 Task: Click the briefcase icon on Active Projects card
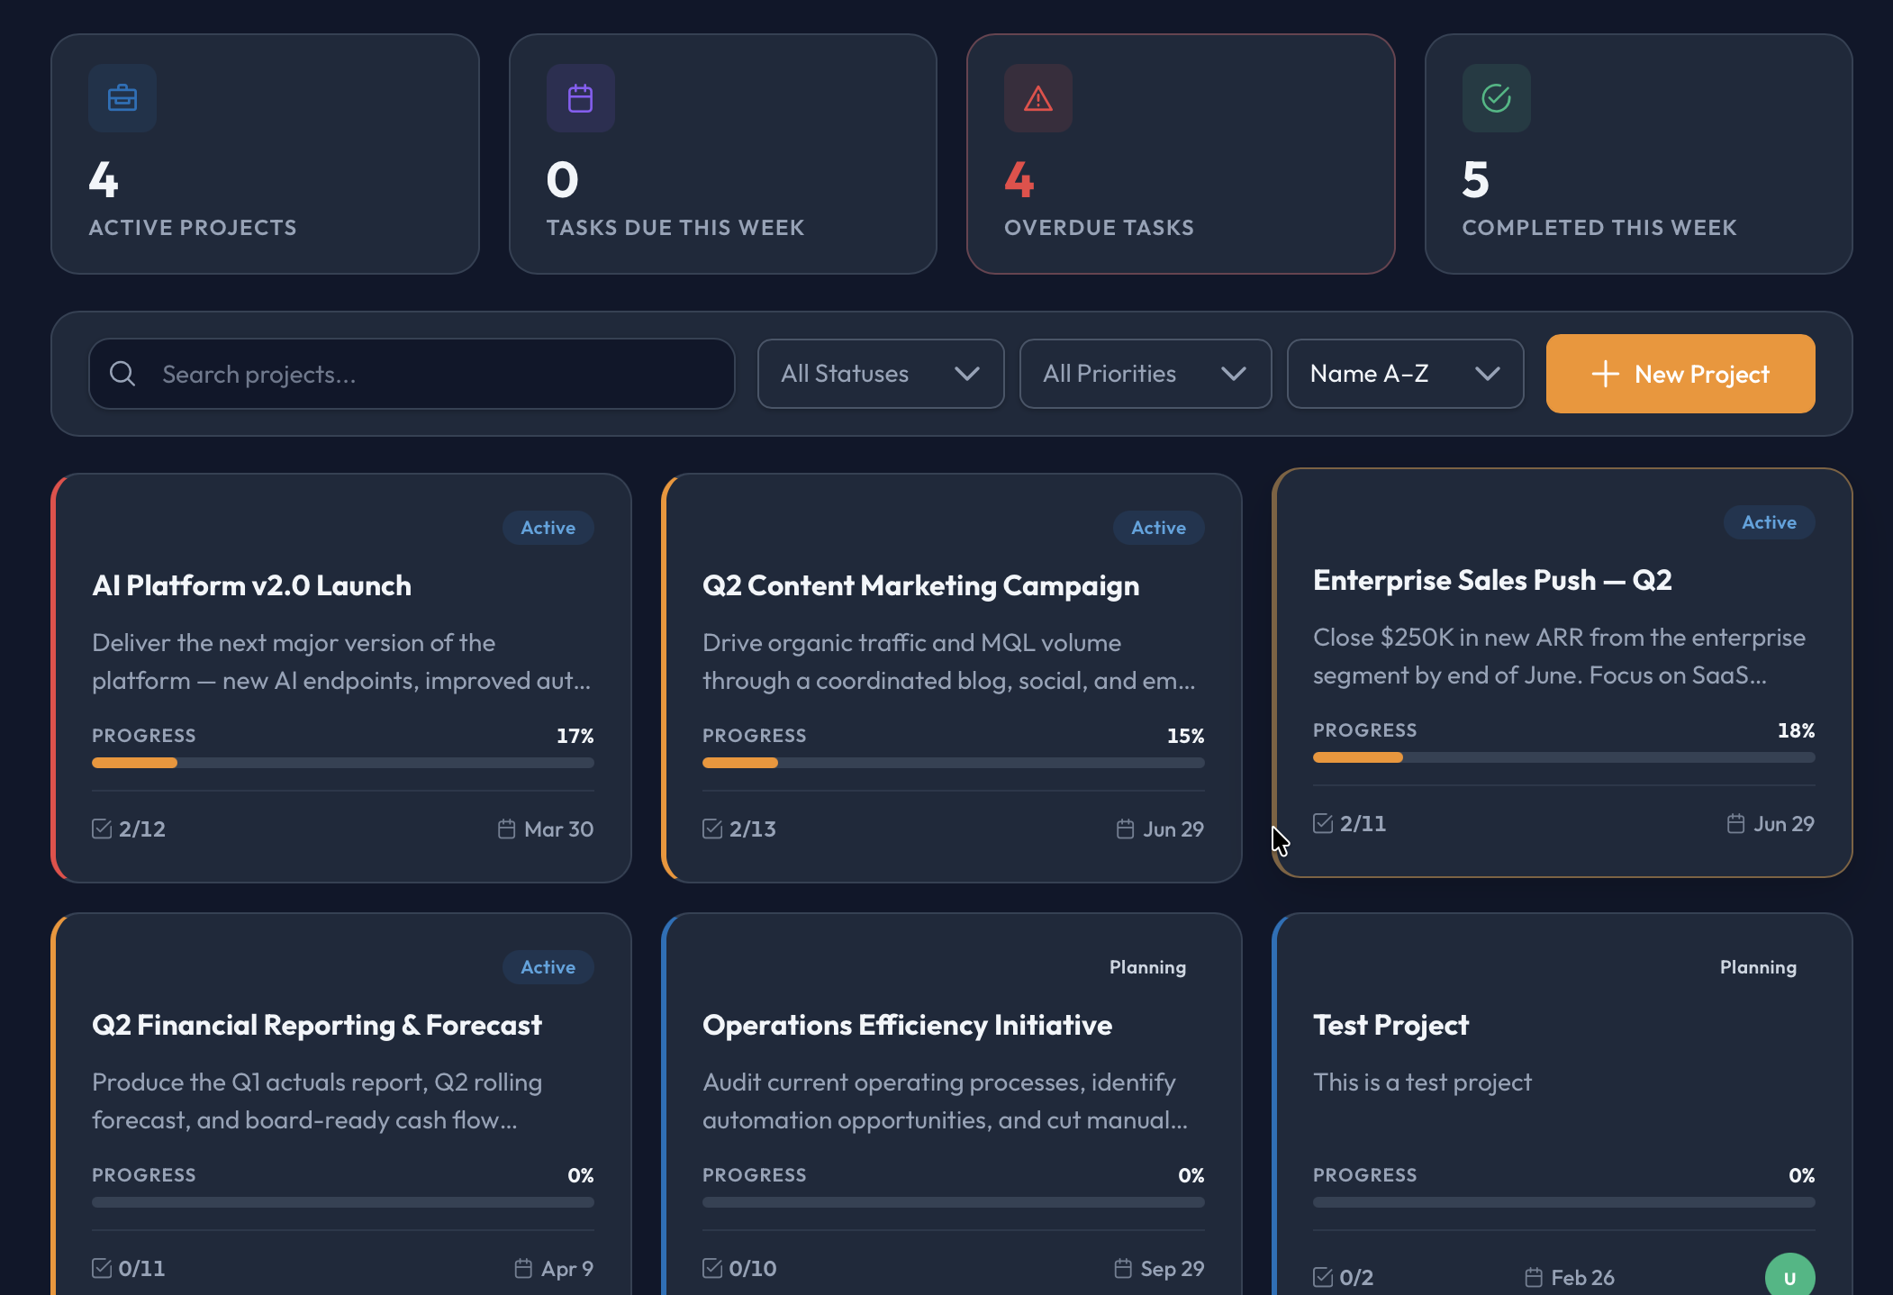[122, 98]
